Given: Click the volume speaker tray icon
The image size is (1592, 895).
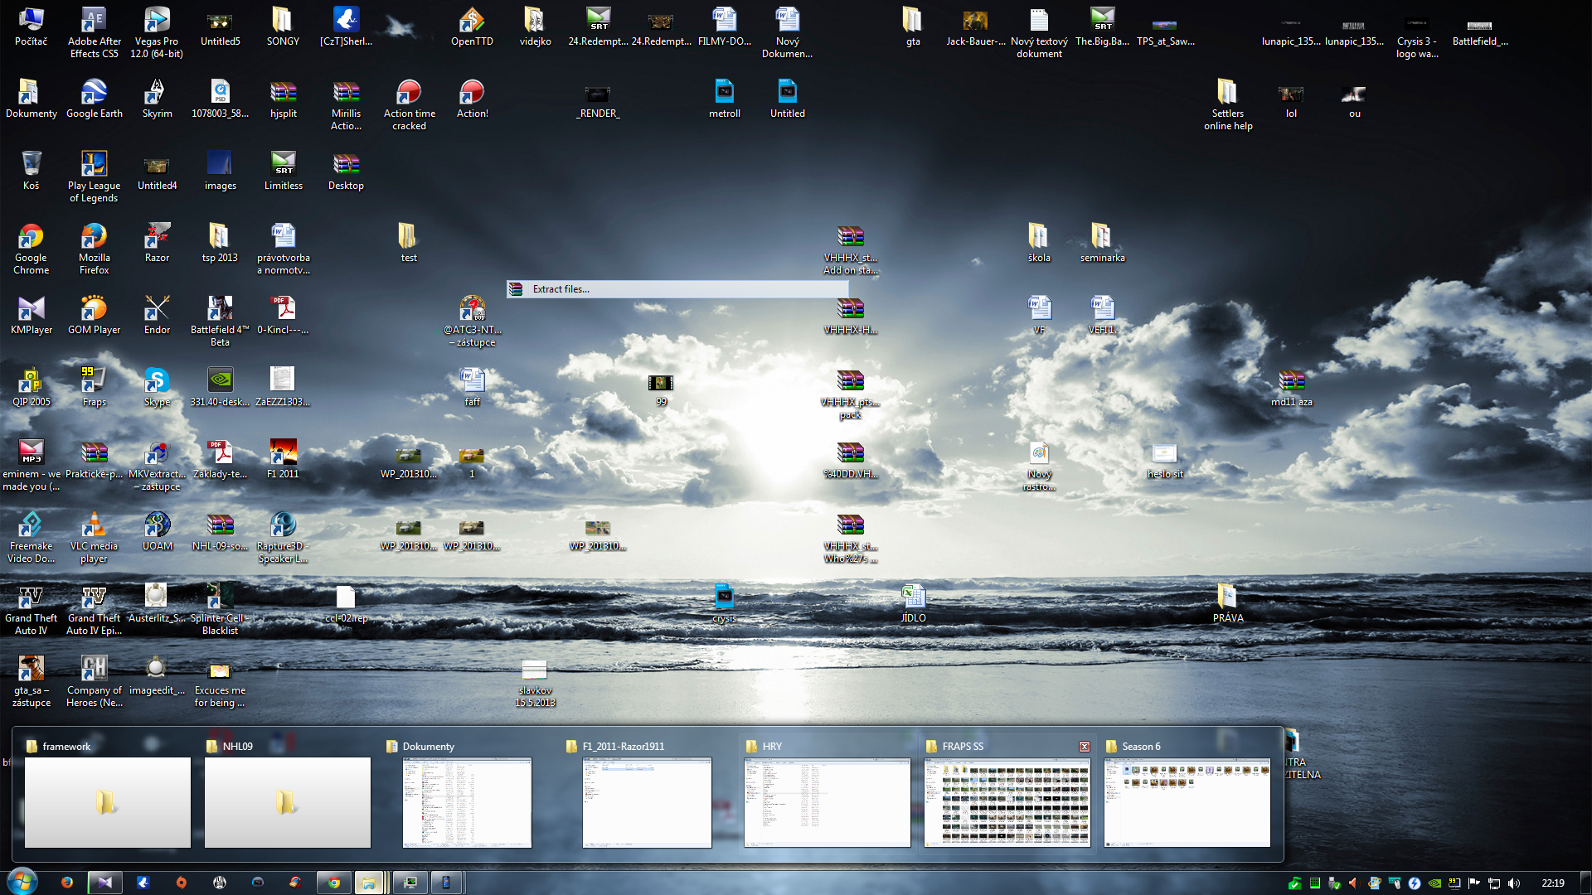Looking at the screenshot, I should tap(1514, 883).
